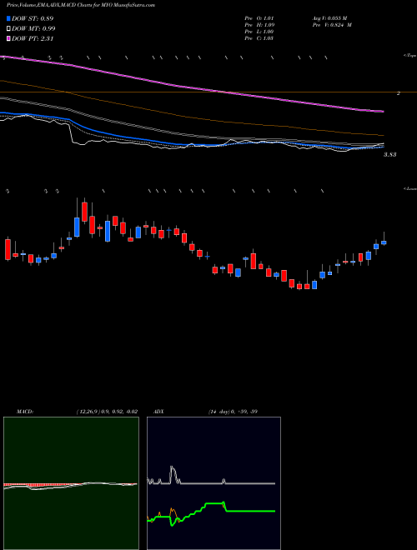Image resolution: width=417 pixels, height=550 pixels.
Task: Click the MACD (12,26,9) values text
Action: [107, 412]
